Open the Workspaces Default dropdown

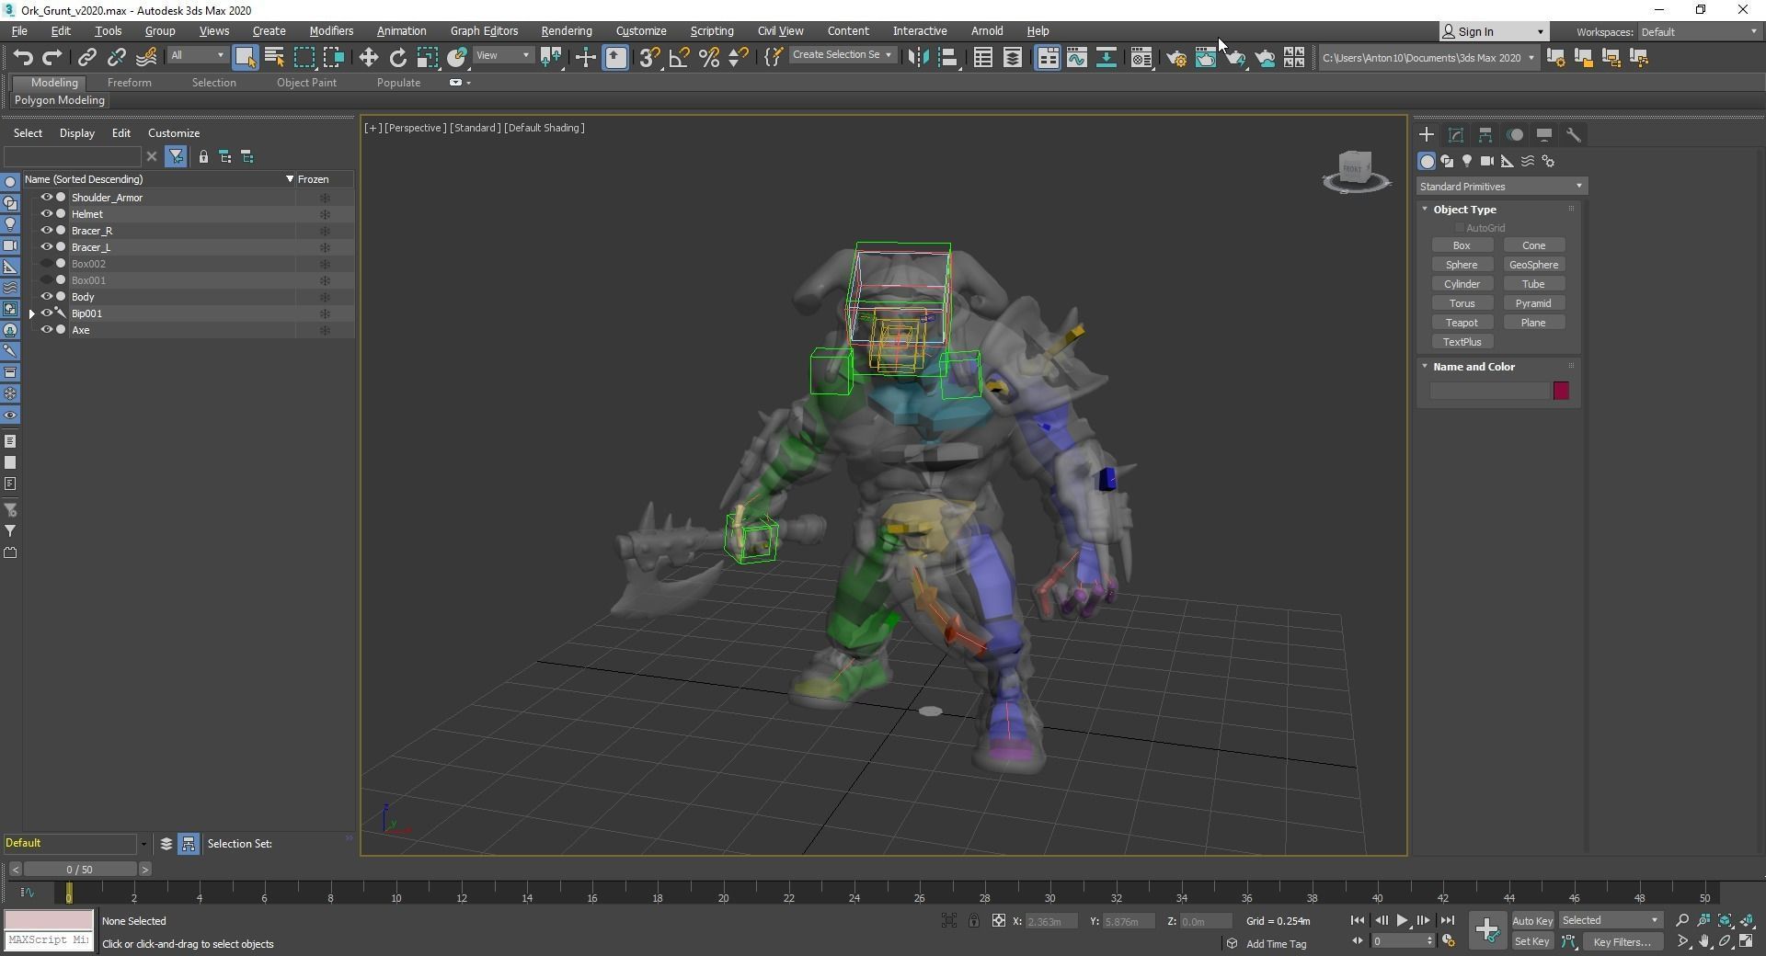pyautogui.click(x=1699, y=32)
